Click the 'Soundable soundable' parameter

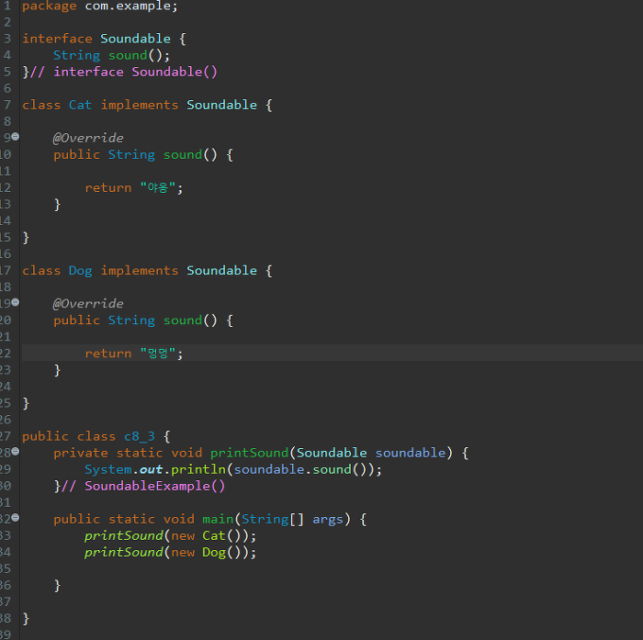click(371, 453)
